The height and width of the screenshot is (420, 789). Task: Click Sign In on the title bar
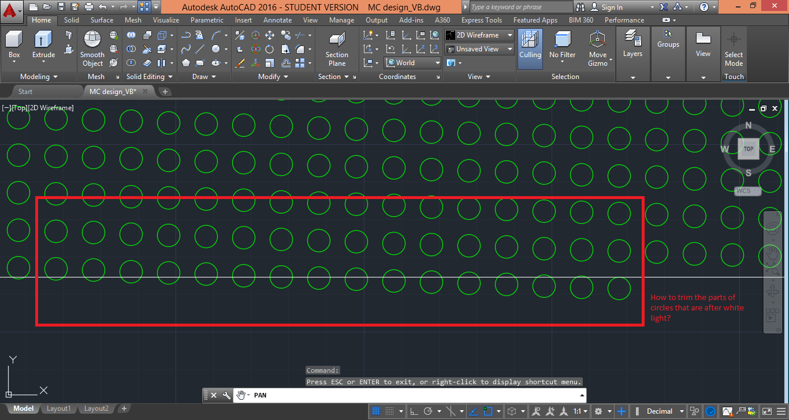pos(612,7)
